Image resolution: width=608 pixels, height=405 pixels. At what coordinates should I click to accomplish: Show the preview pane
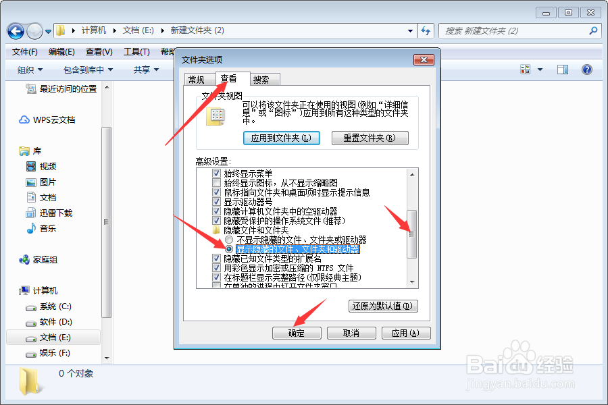[x=563, y=69]
